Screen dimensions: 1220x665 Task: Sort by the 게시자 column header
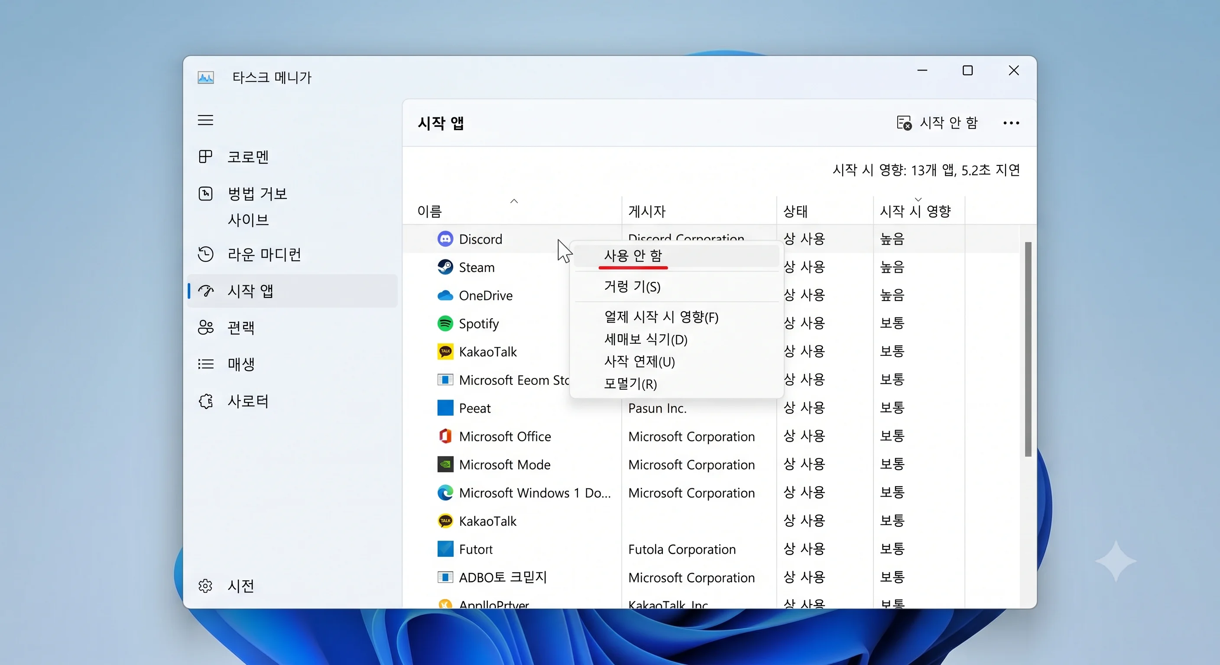tap(647, 211)
